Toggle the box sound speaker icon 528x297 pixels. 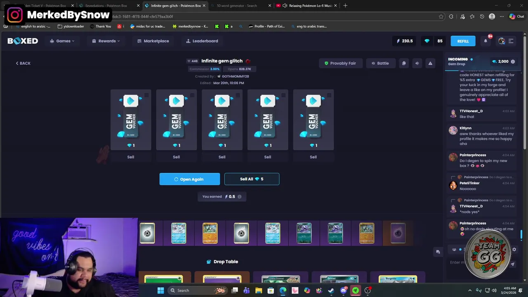pyautogui.click(x=417, y=63)
